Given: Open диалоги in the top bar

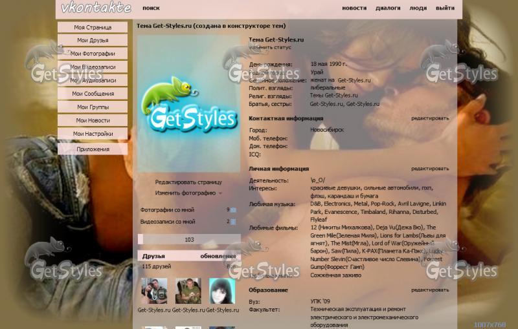Looking at the screenshot, I should (388, 8).
